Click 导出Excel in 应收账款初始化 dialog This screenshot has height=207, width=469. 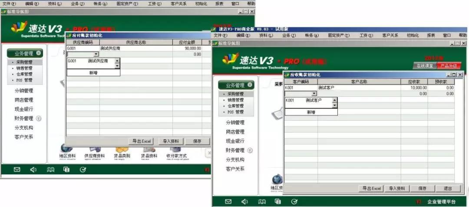click(371, 188)
